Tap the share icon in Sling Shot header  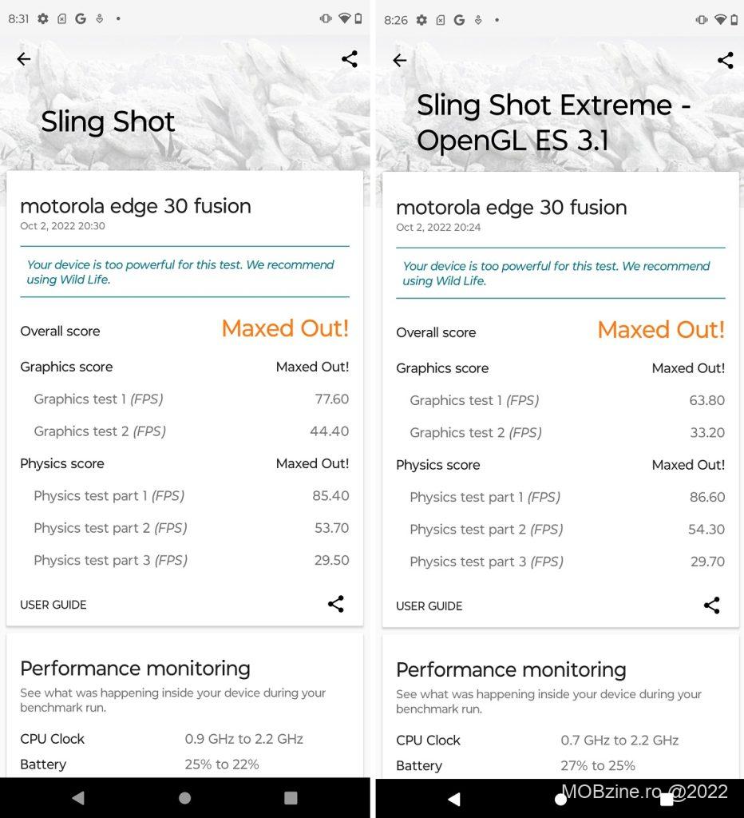[349, 59]
